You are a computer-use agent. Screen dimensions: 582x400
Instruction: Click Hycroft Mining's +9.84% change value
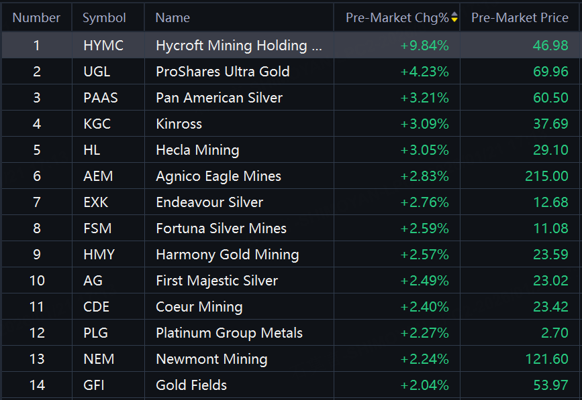tap(424, 46)
